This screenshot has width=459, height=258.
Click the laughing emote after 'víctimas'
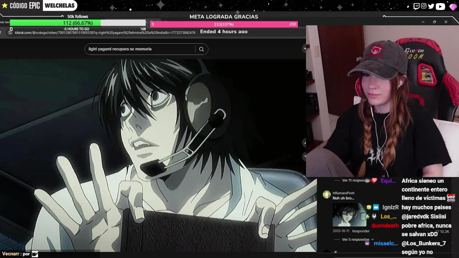point(451,198)
